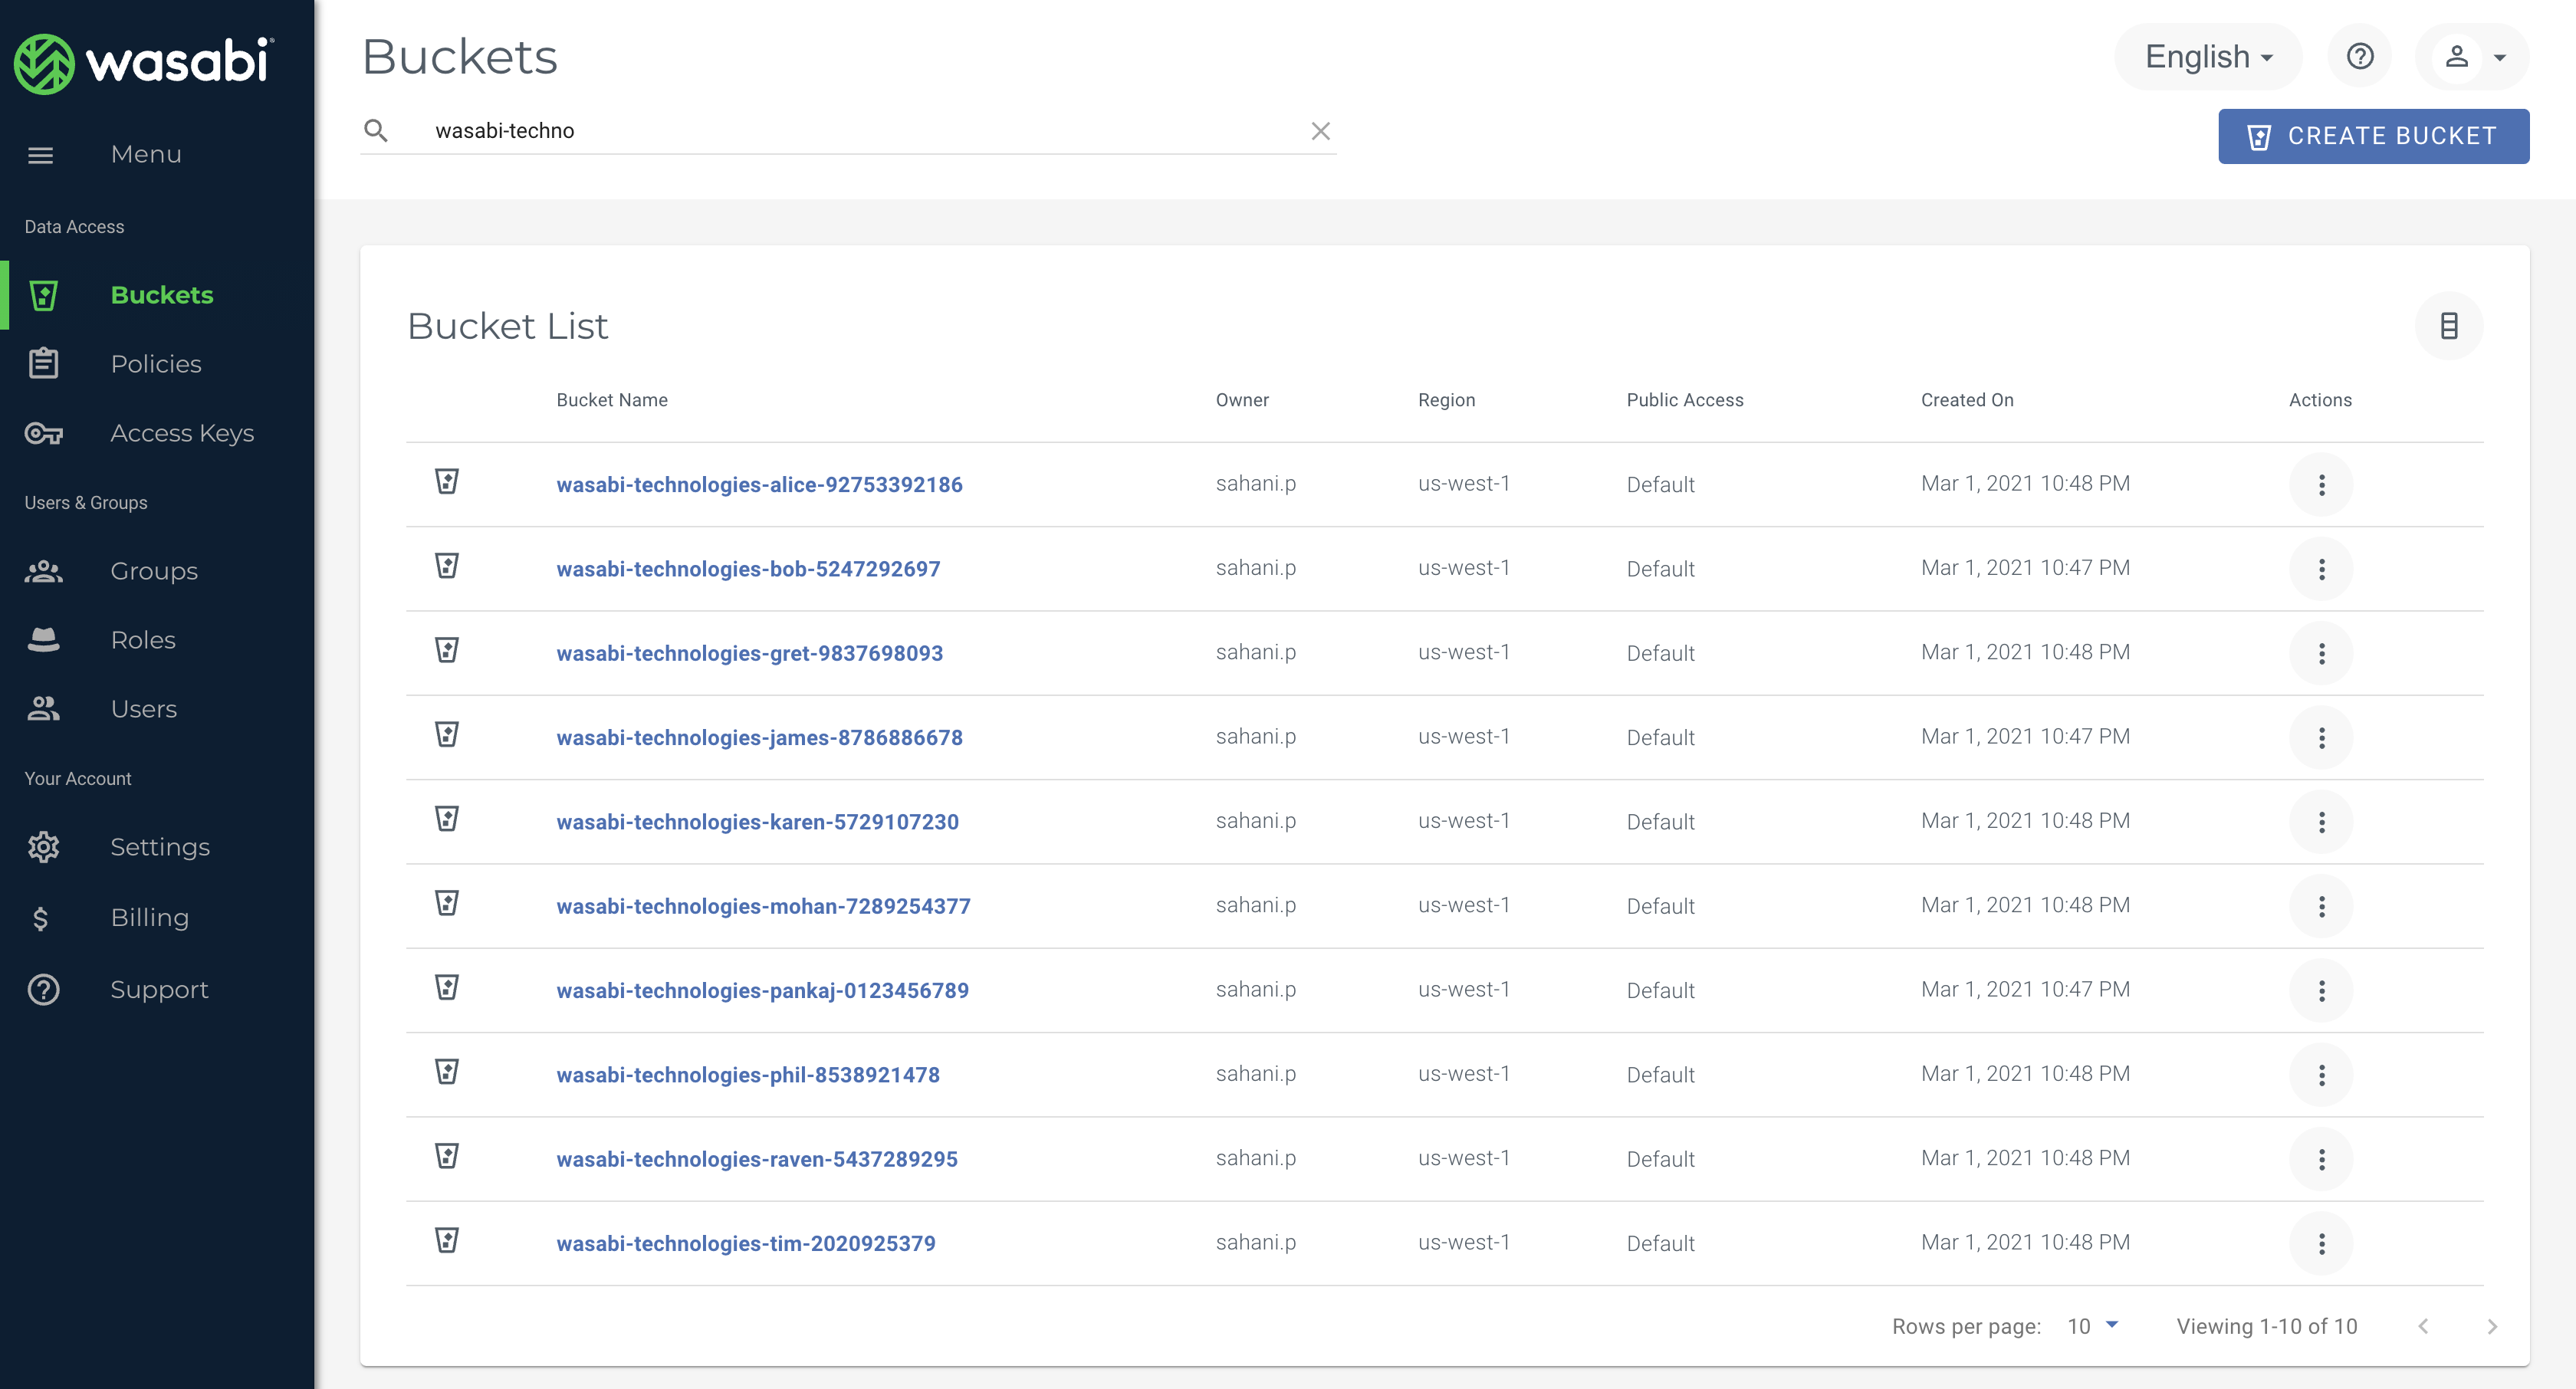Open actions menu for pankaj bucket
This screenshot has height=1389, width=2576.
click(2321, 991)
